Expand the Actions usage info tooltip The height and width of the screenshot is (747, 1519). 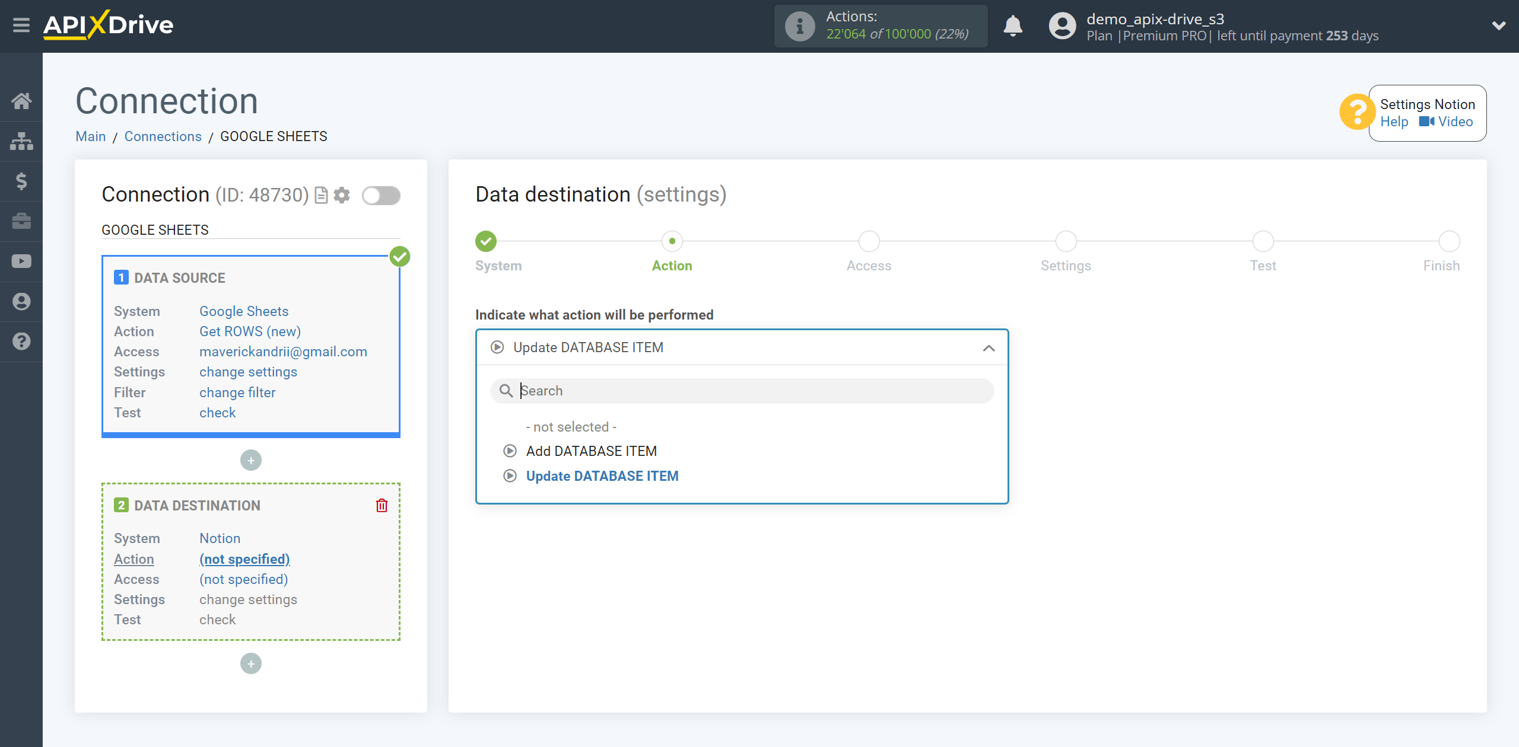pos(798,26)
